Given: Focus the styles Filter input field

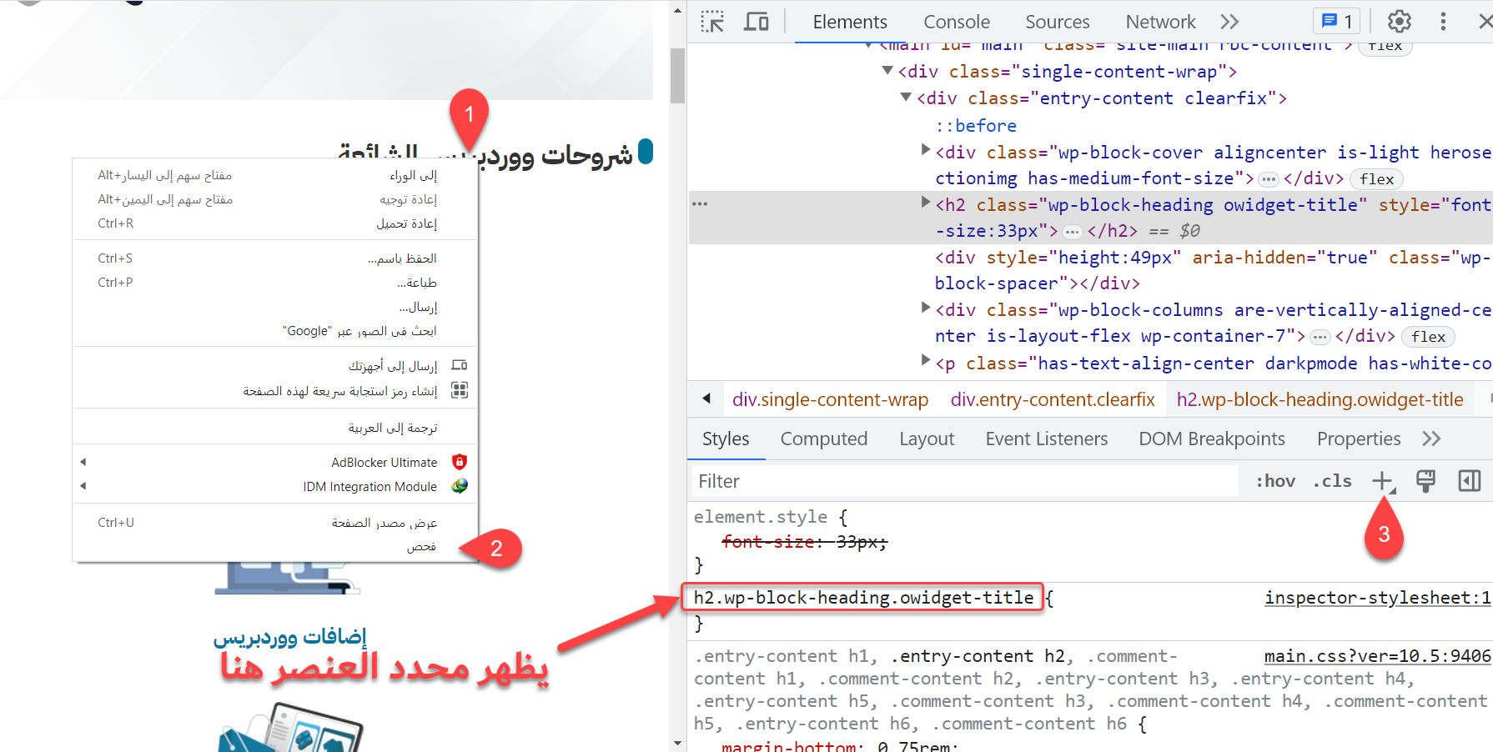Looking at the screenshot, I should [966, 481].
